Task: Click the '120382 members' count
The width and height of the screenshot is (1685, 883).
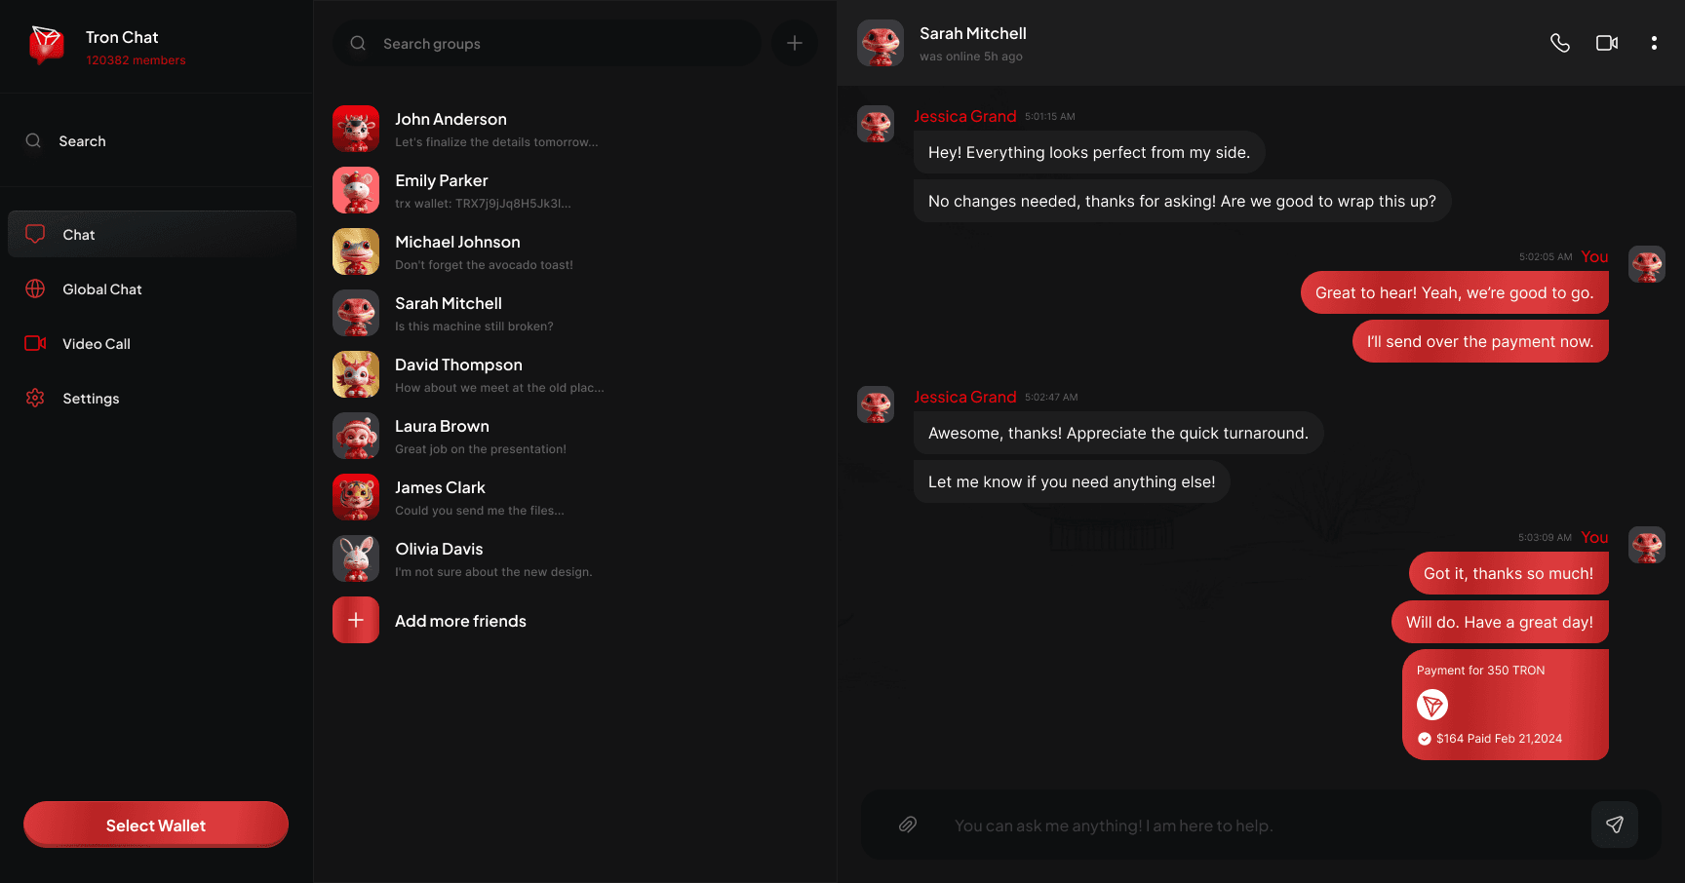Action: (136, 60)
